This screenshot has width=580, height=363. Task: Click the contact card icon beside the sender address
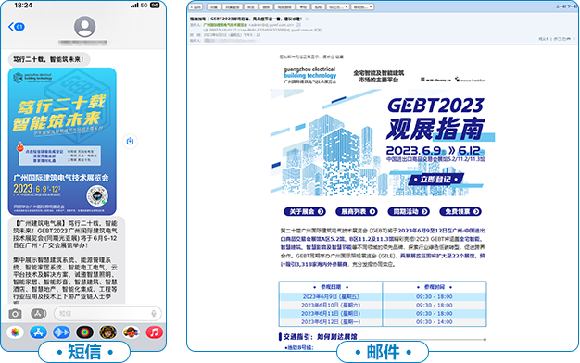point(298,25)
